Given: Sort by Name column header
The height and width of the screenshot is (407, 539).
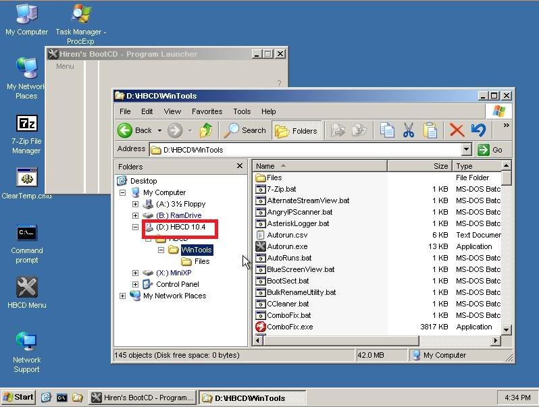Looking at the screenshot, I should [x=319, y=166].
